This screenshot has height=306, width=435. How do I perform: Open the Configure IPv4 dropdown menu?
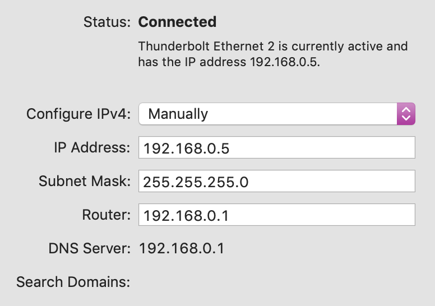pyautogui.click(x=277, y=114)
